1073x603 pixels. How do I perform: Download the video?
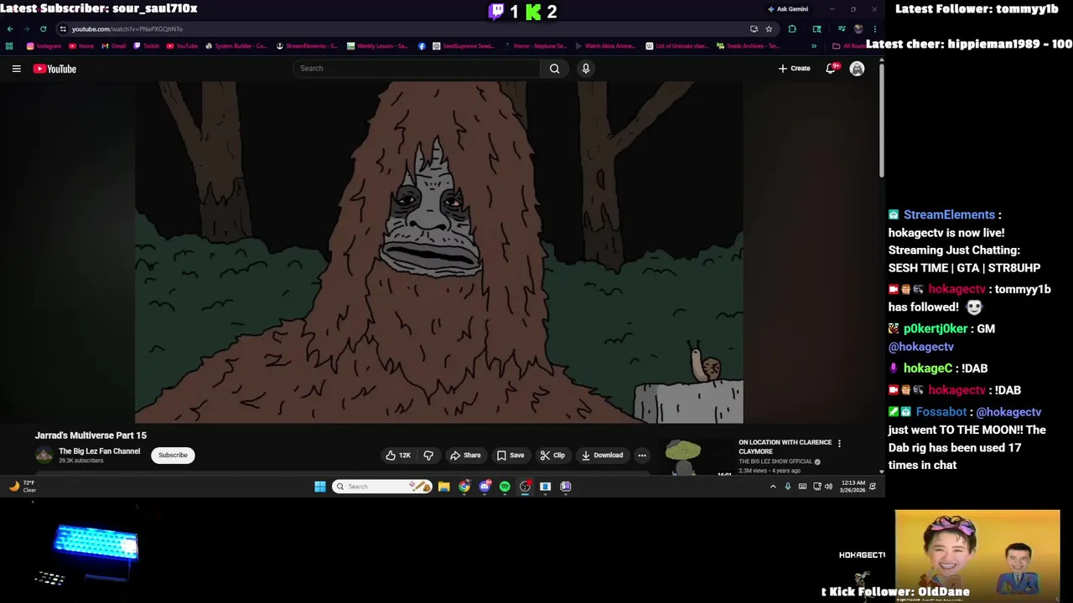(602, 456)
